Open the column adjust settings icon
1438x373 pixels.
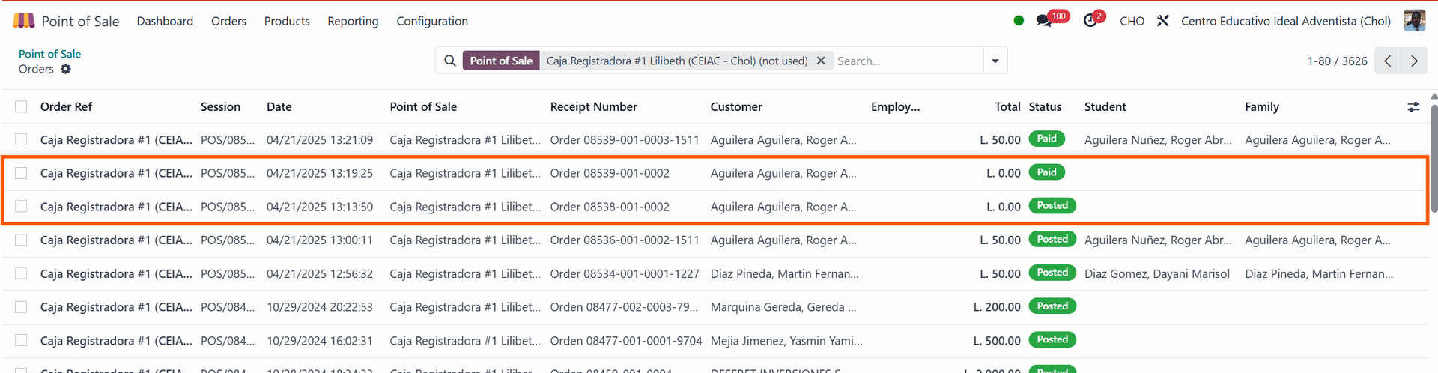1413,107
